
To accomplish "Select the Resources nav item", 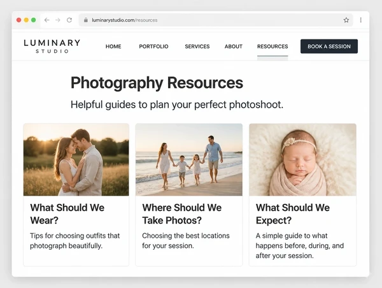I will [x=272, y=47].
